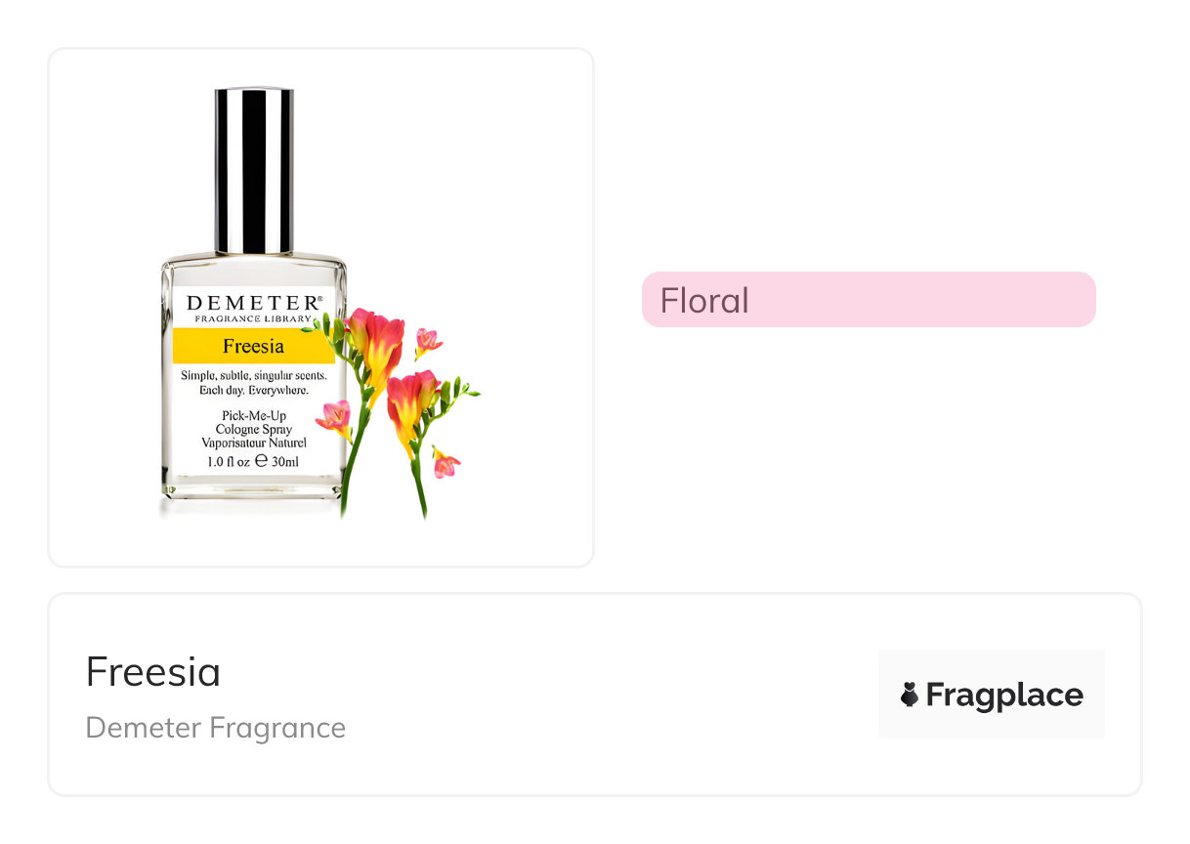The image size is (1190, 844).
Task: Click the Fragplace logo icon
Action: click(910, 695)
